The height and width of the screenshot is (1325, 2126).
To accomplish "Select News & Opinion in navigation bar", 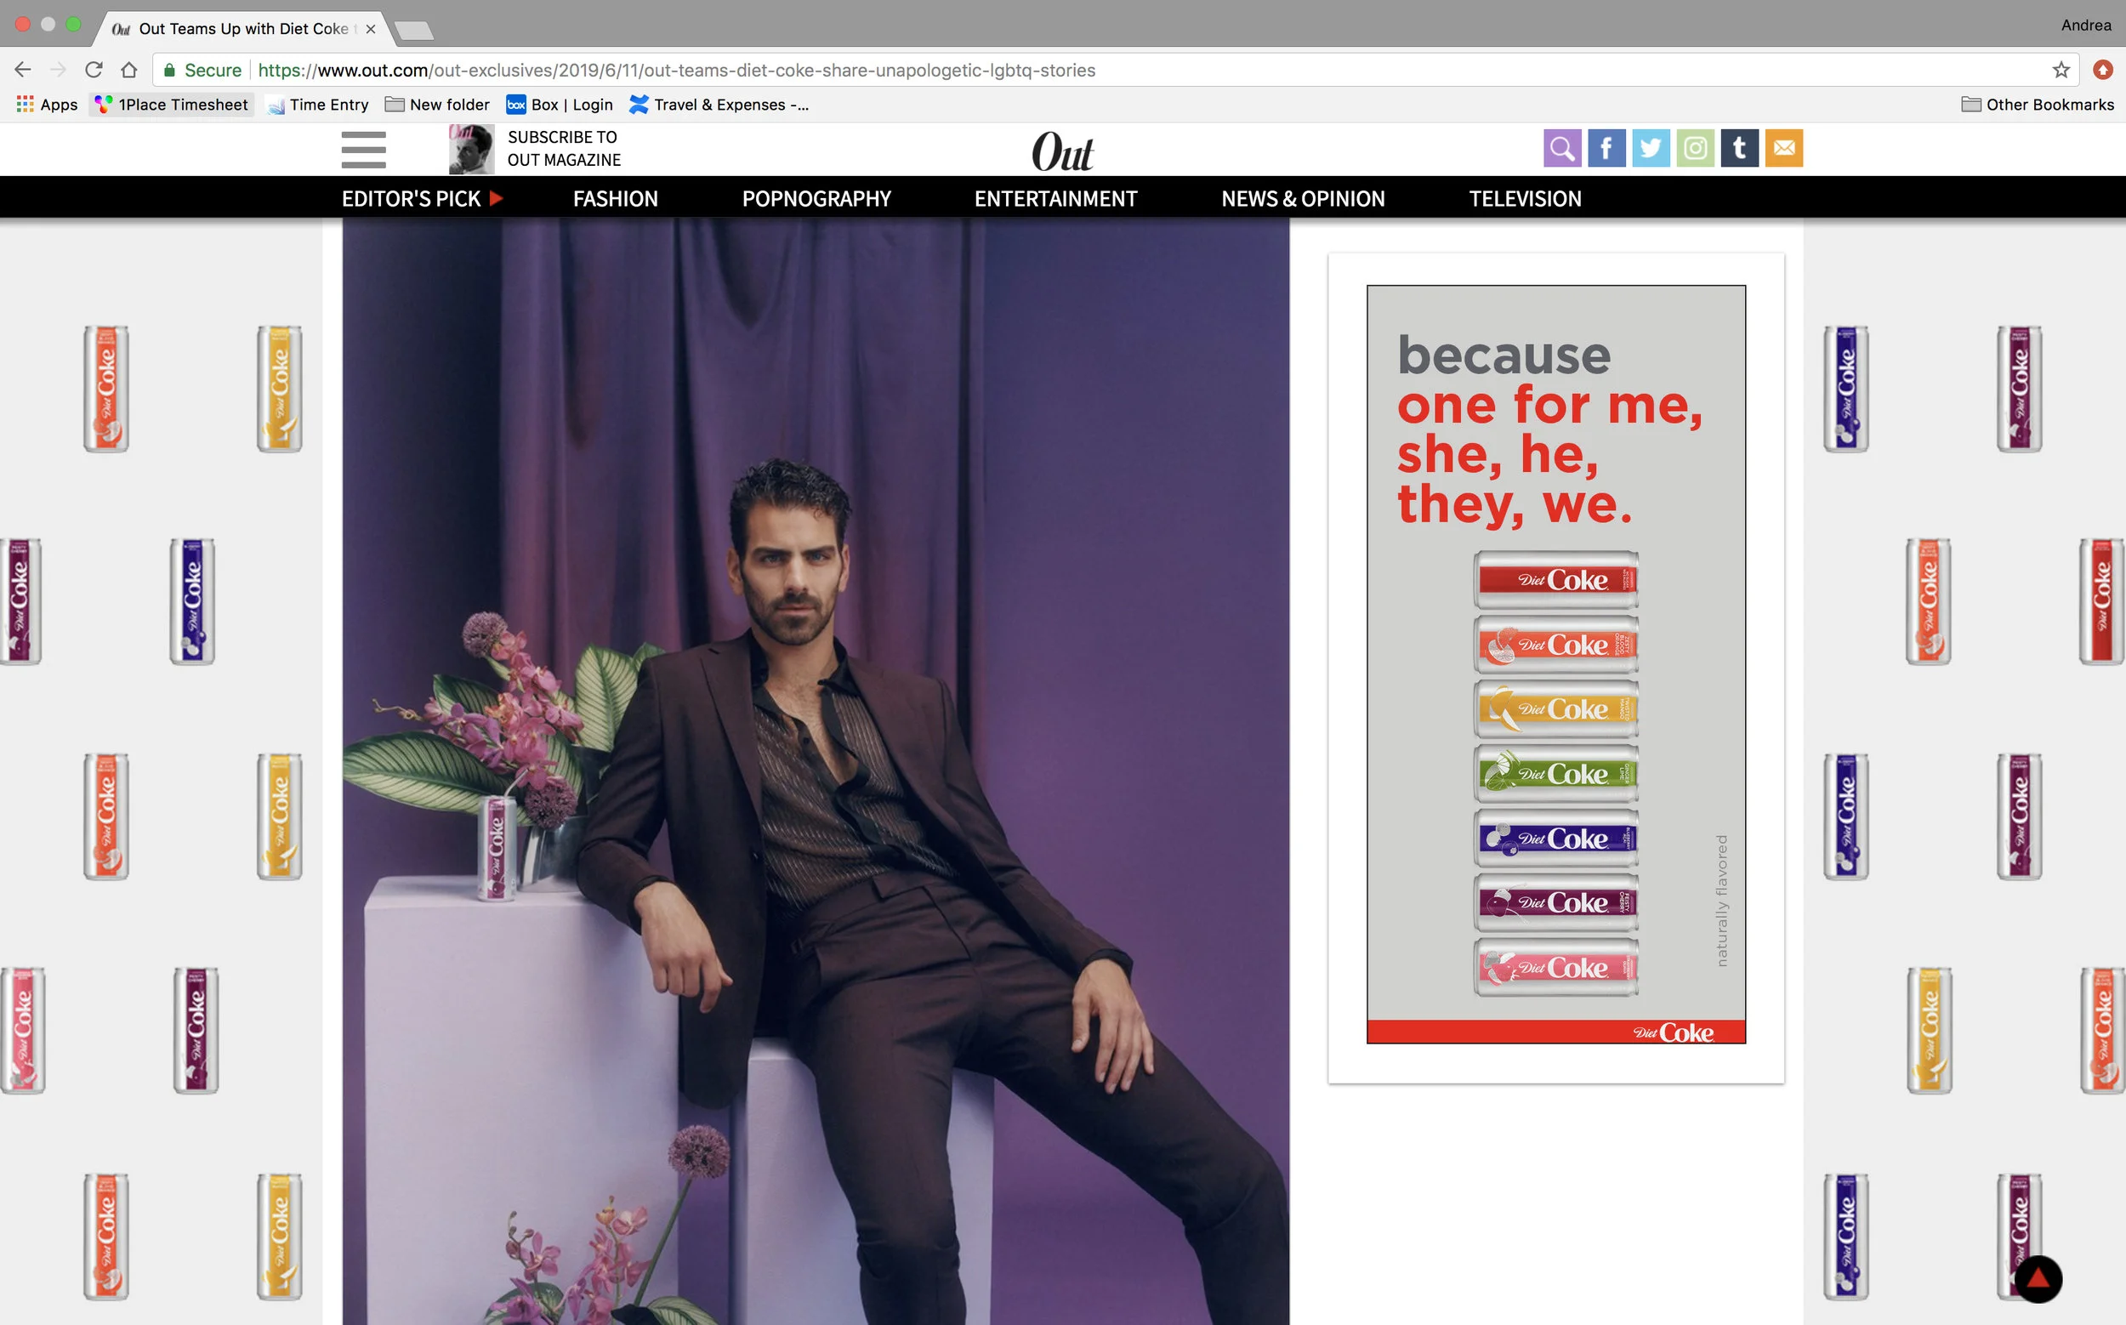I will (x=1303, y=199).
